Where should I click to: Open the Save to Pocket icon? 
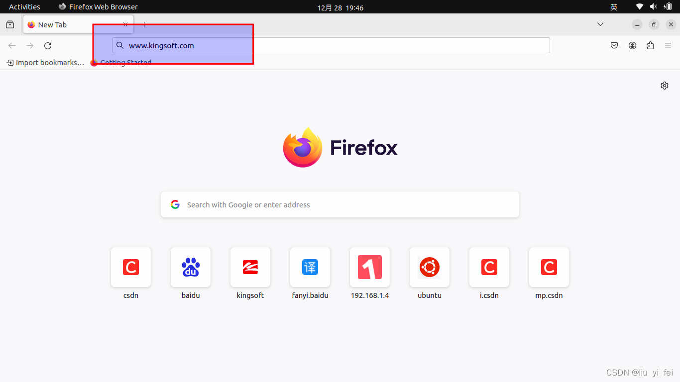[x=614, y=45]
